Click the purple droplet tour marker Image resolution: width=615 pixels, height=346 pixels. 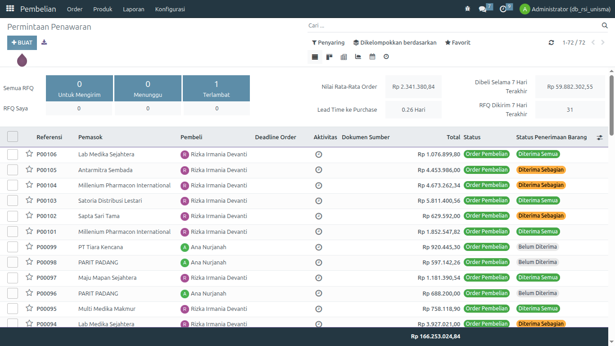coord(22,60)
